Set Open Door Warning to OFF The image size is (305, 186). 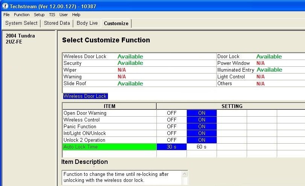(x=171, y=113)
